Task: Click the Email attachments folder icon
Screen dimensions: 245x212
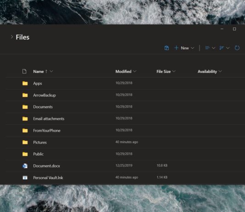Action: coord(25,119)
